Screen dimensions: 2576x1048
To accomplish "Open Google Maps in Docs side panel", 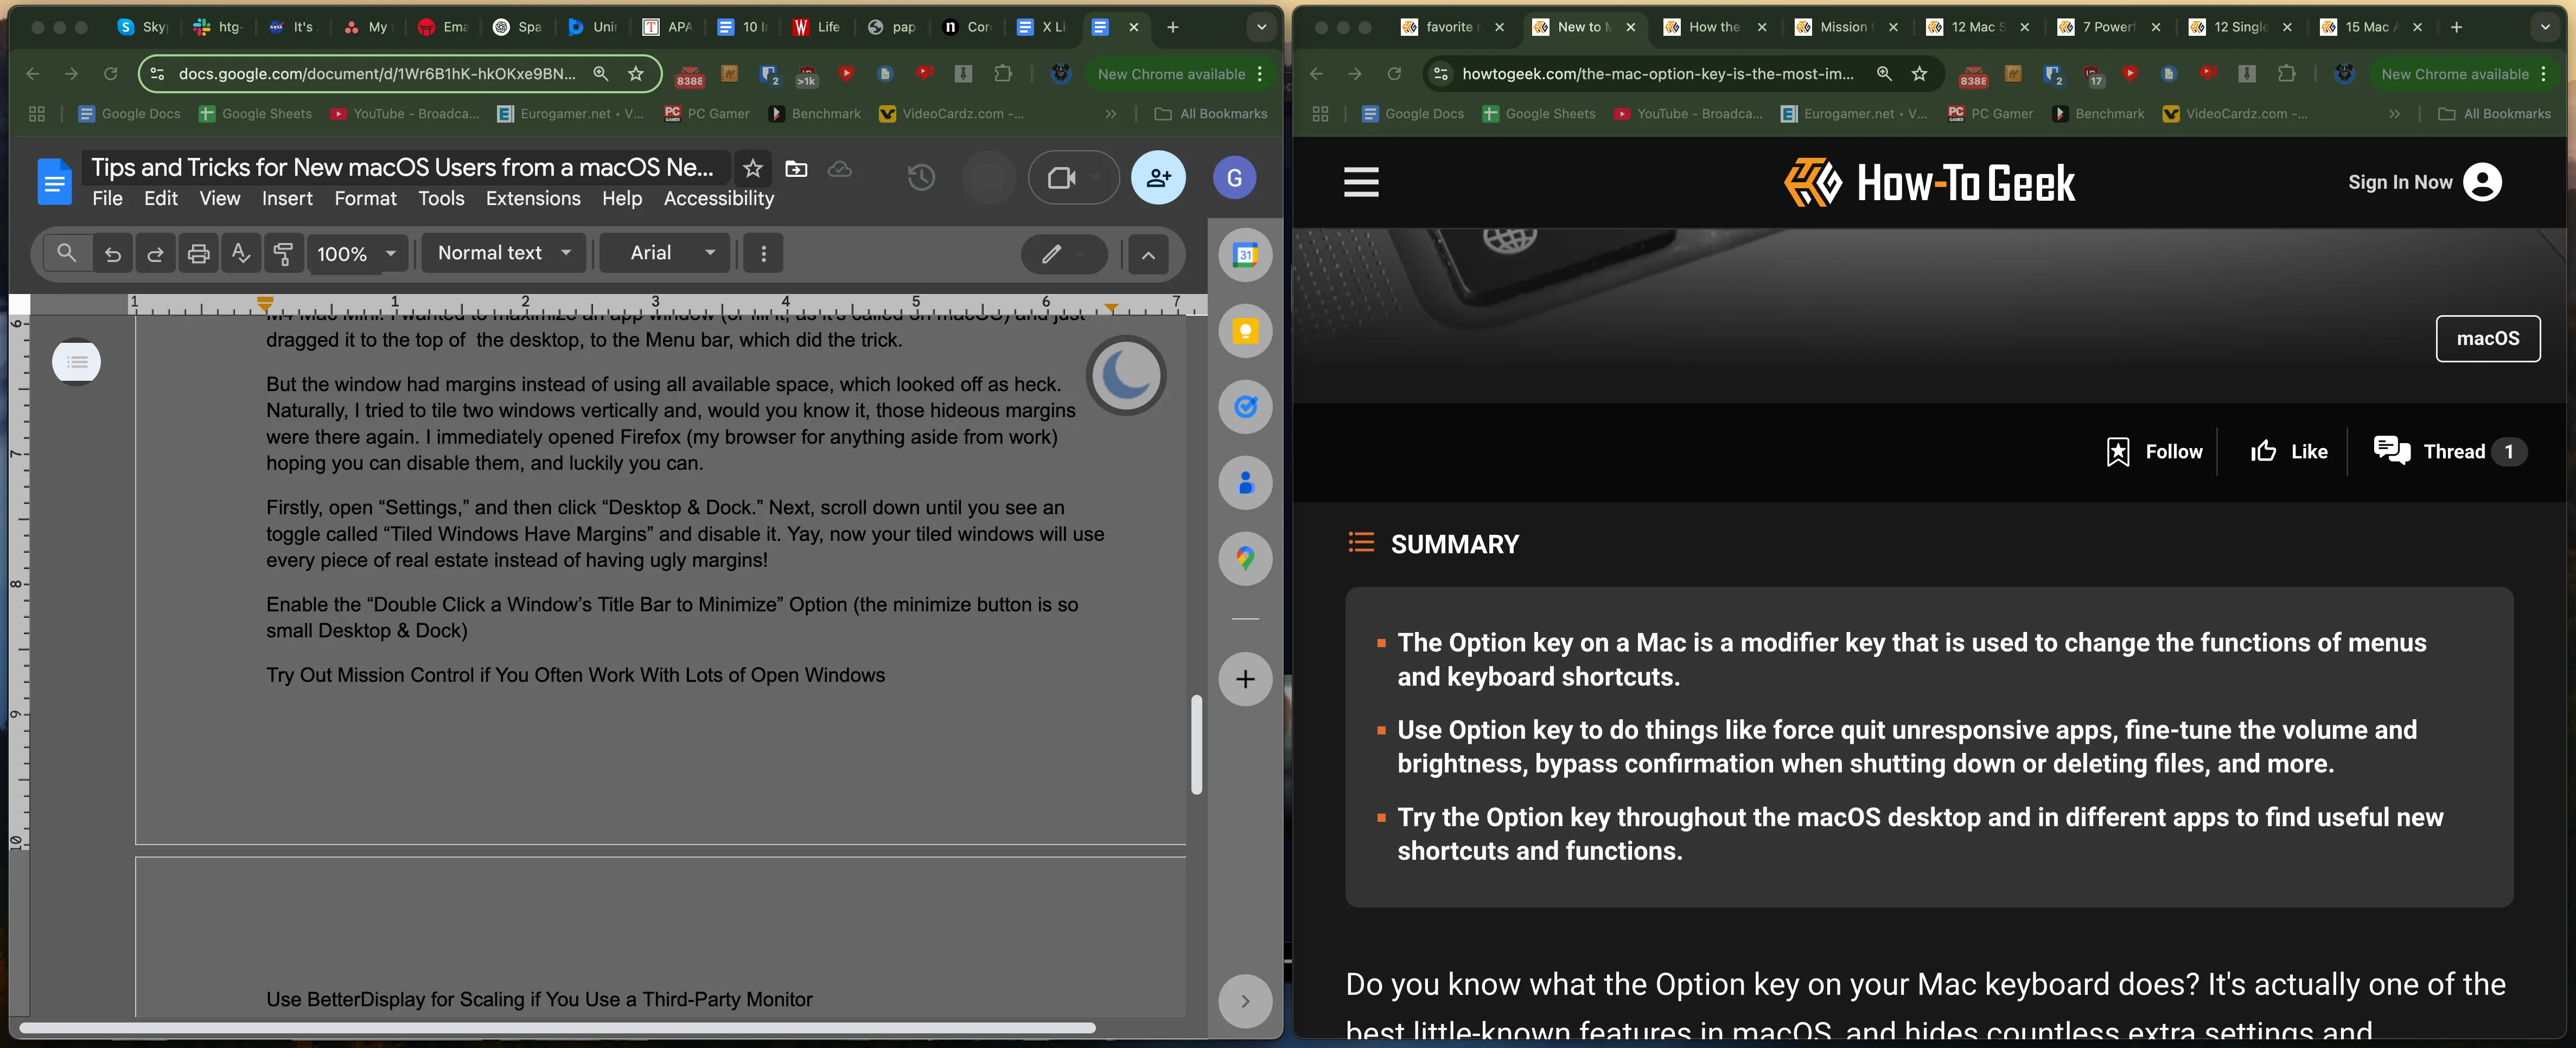I will 1245,558.
